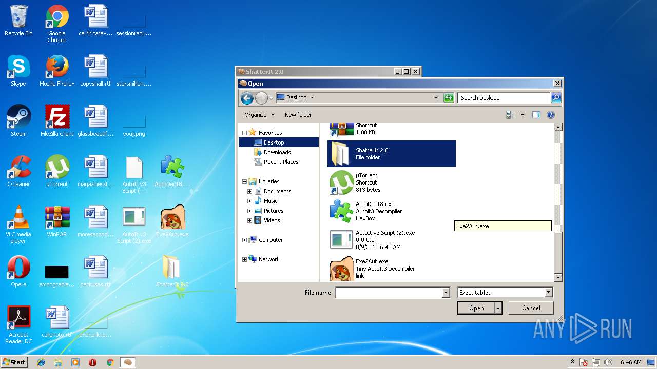
Task: Launch Google Chrome desktop shortcut
Action: click(x=57, y=24)
